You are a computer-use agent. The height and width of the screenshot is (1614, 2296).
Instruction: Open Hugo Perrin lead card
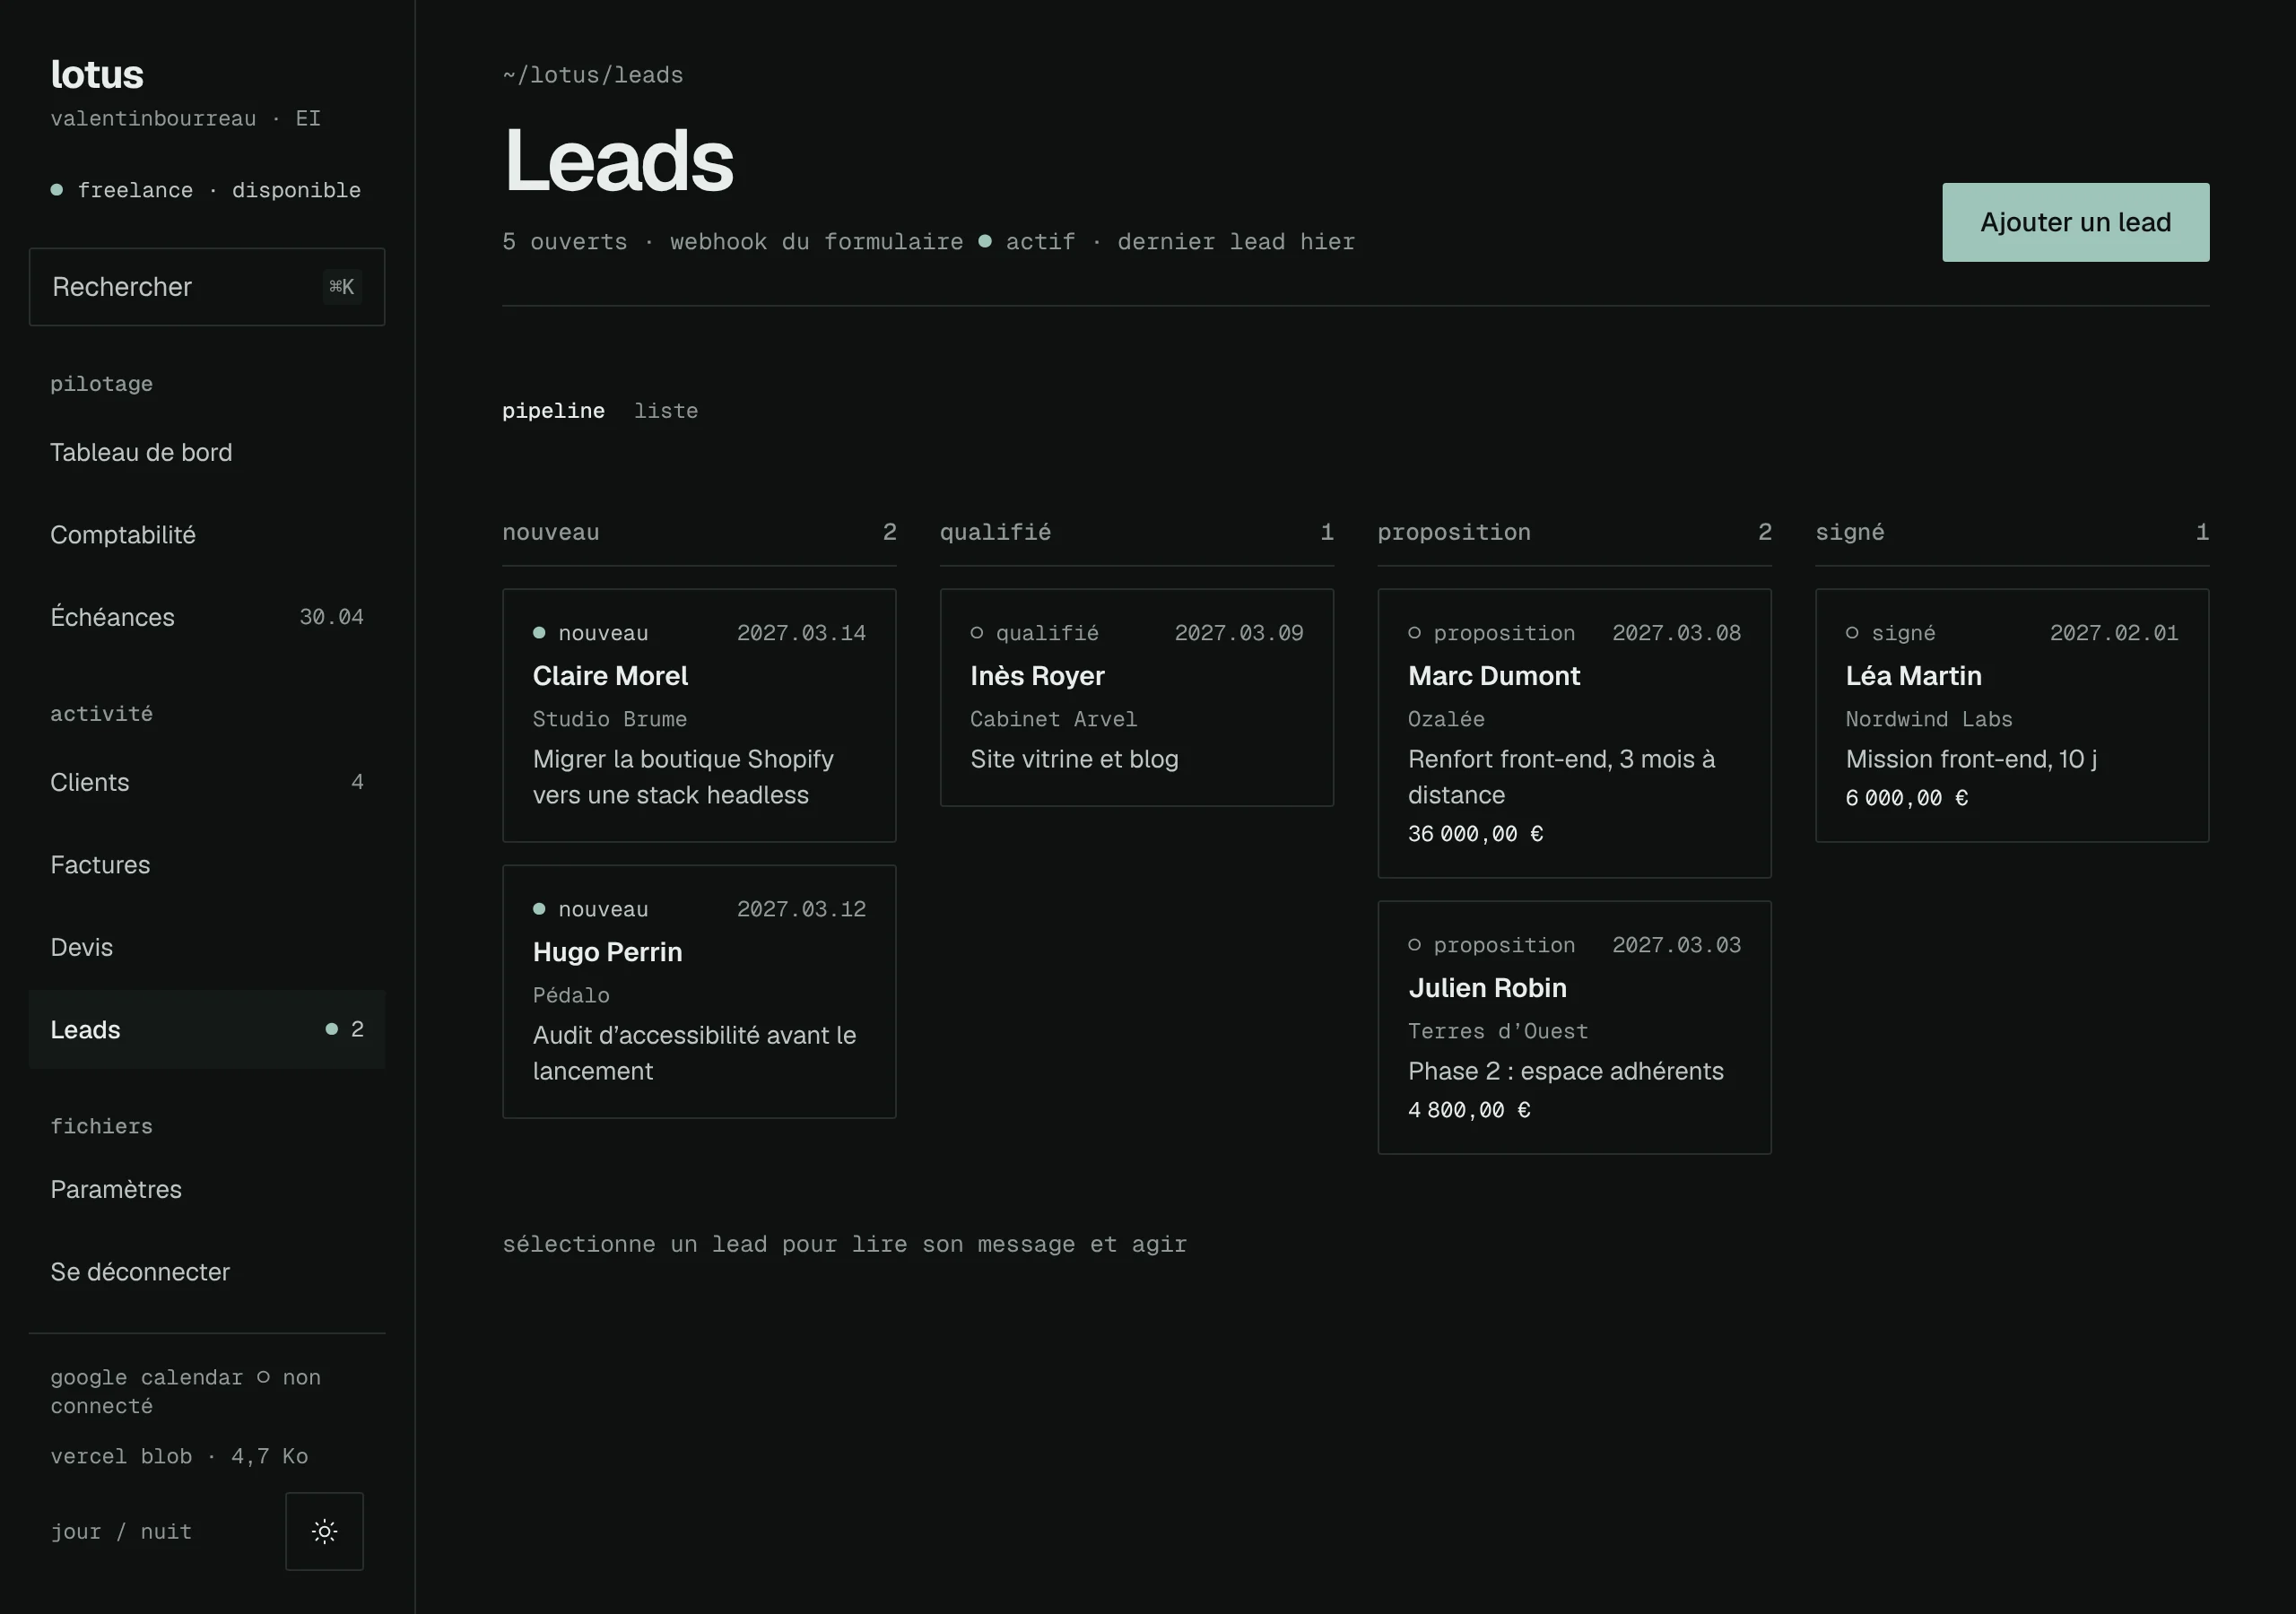(x=699, y=991)
